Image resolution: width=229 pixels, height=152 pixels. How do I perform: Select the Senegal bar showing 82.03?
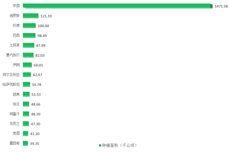point(28,55)
